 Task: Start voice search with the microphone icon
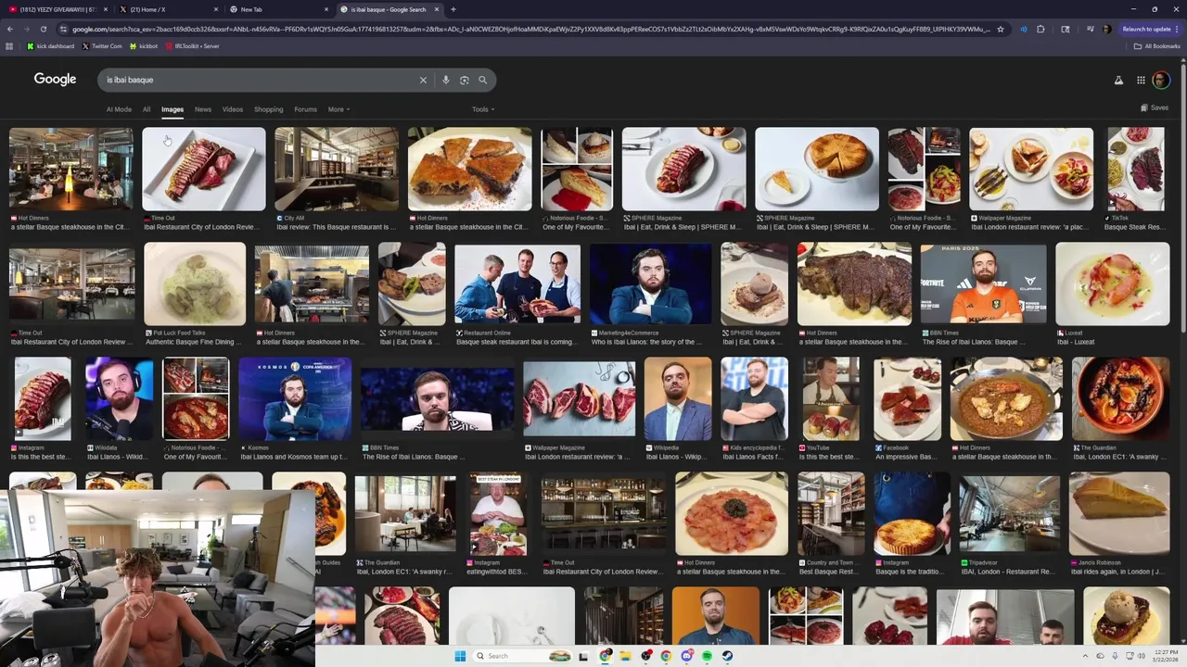point(446,80)
